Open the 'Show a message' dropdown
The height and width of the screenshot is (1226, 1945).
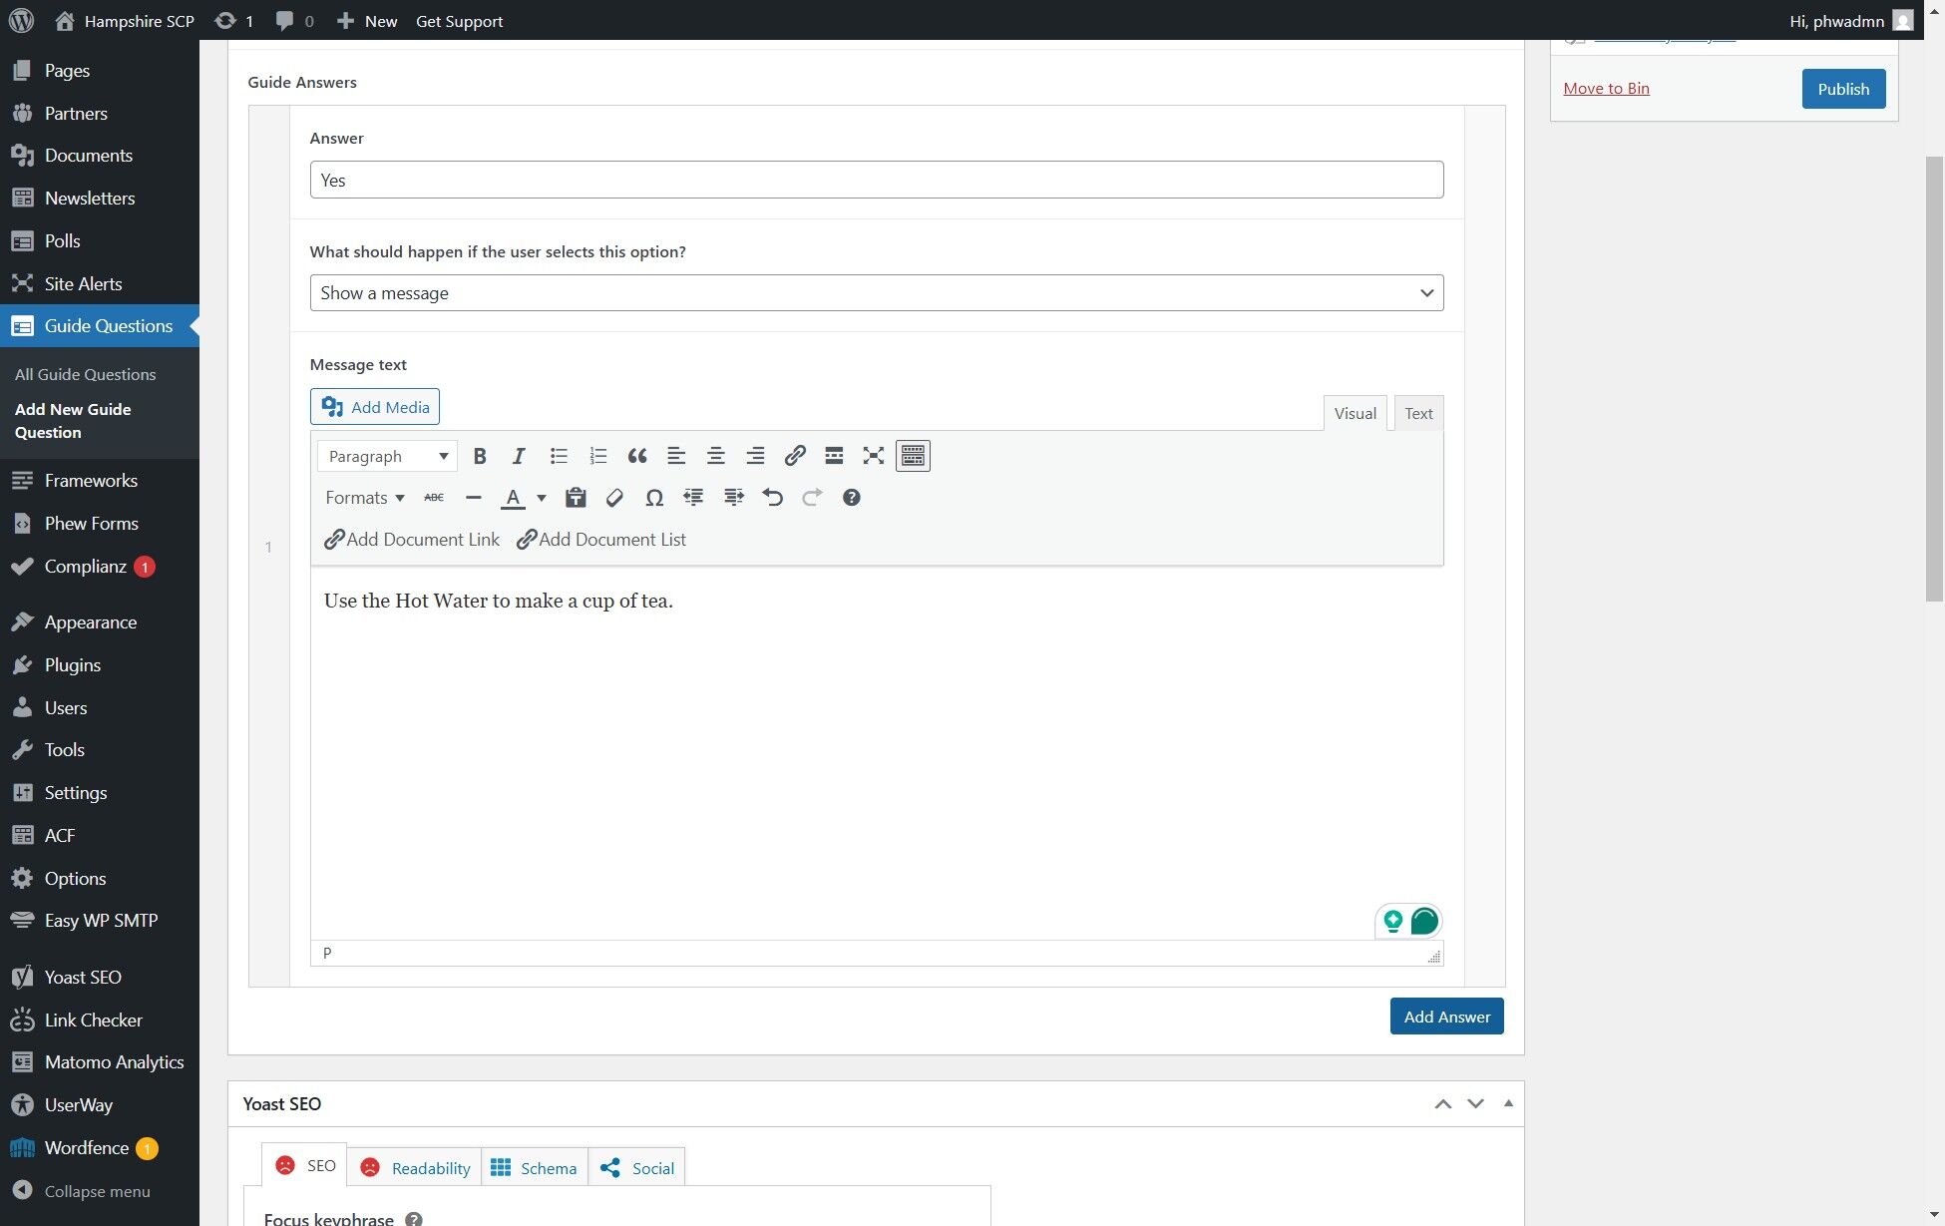coord(876,293)
